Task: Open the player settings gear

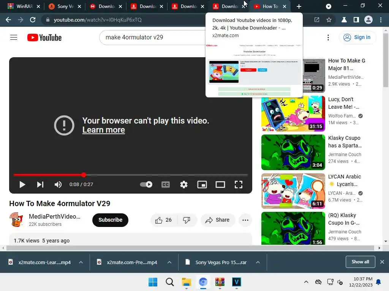Action: click(x=184, y=185)
